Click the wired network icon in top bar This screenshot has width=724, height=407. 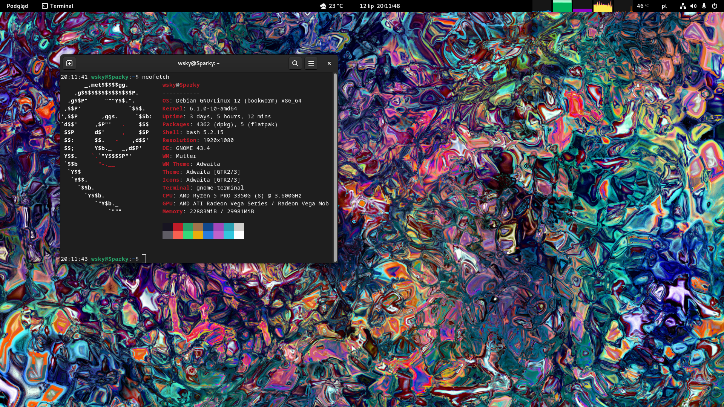683,6
